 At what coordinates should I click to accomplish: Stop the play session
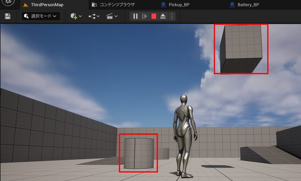(154, 16)
